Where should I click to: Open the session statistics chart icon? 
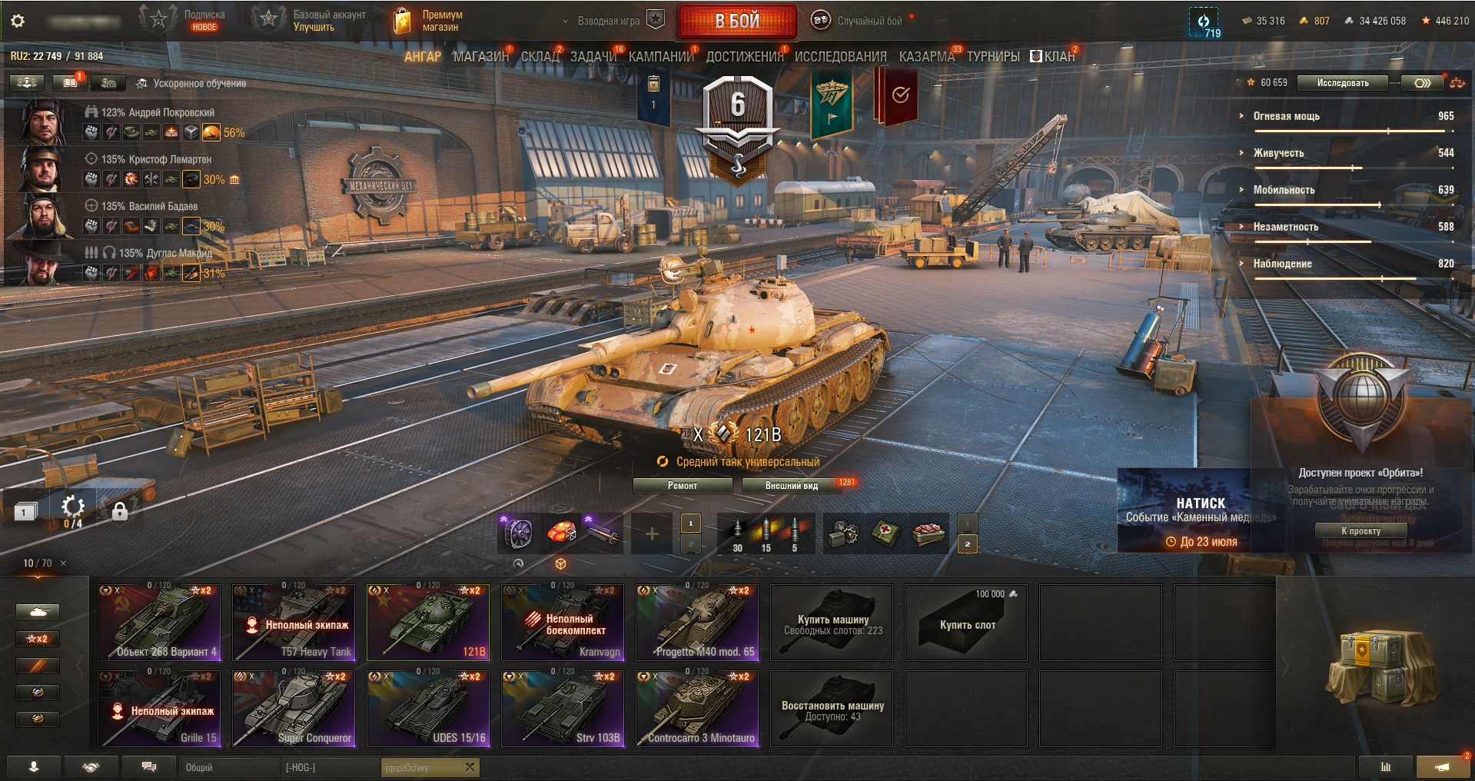[1385, 767]
